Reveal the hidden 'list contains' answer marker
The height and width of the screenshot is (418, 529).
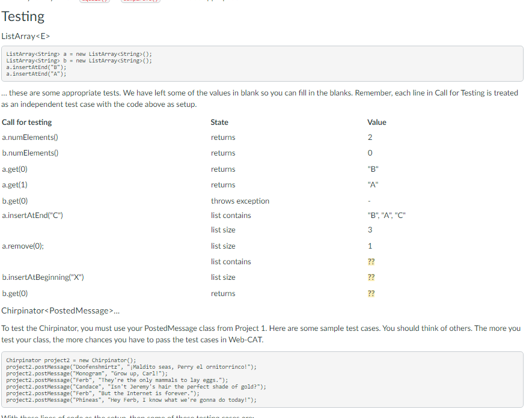(x=371, y=261)
